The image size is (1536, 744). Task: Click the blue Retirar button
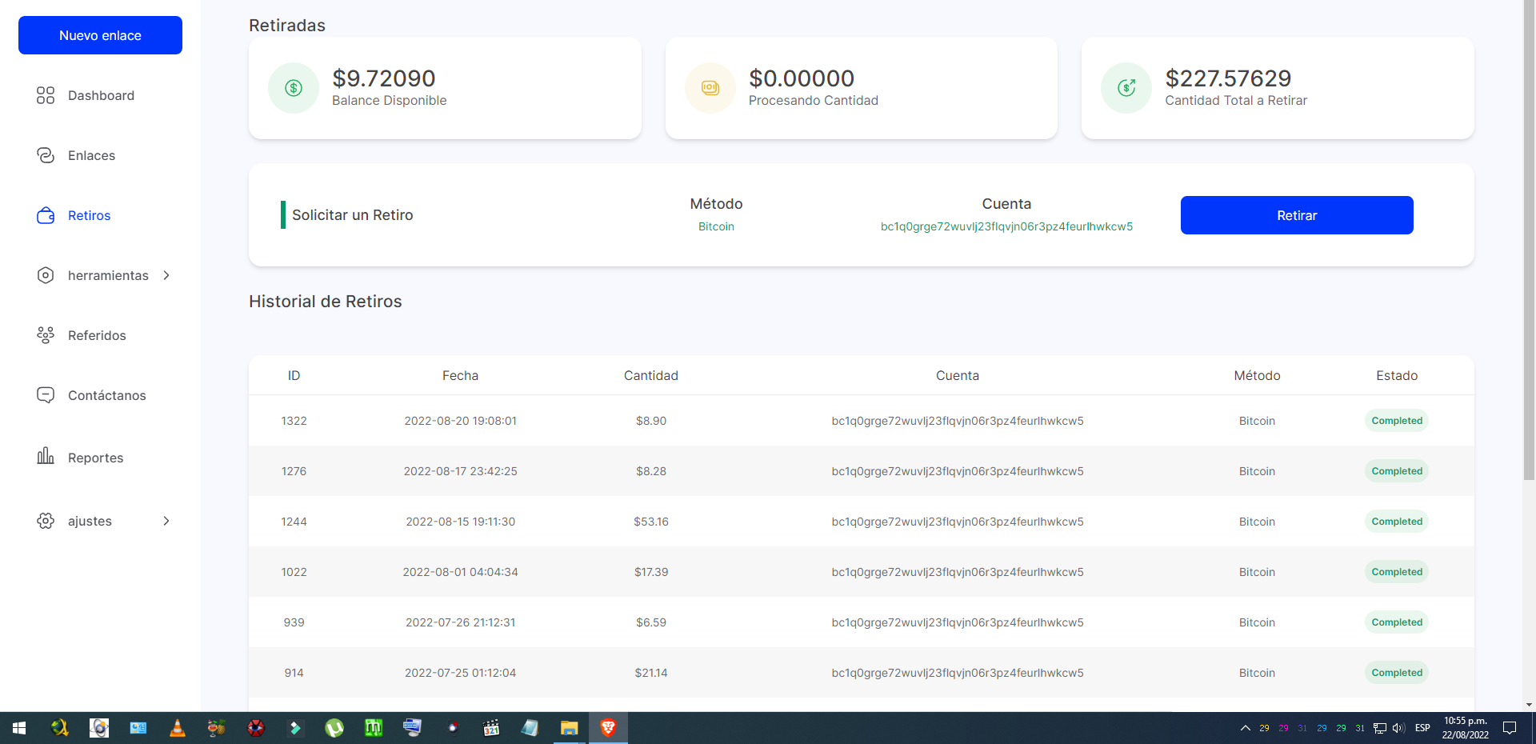point(1296,215)
